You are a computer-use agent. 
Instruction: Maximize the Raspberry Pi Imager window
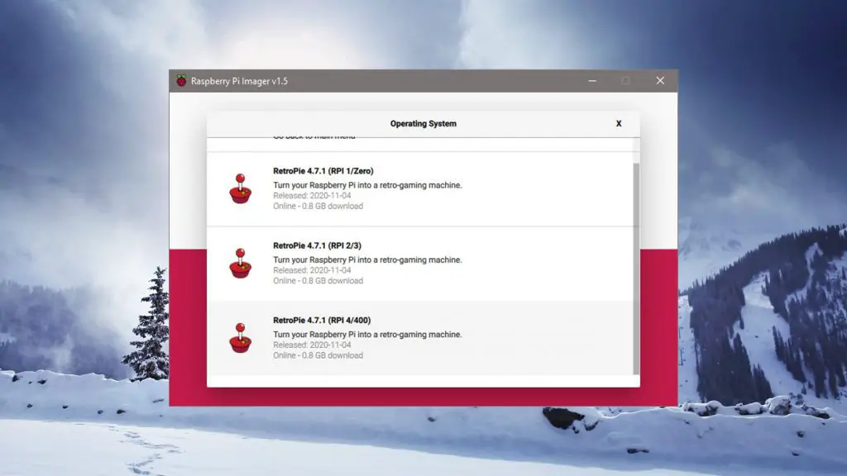tap(625, 81)
